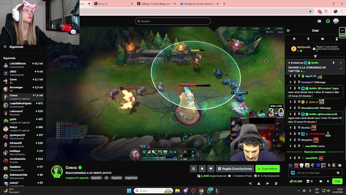The height and width of the screenshot is (195, 346).
Task: Click the stream info card icon beside the bell
Action: tap(194, 169)
